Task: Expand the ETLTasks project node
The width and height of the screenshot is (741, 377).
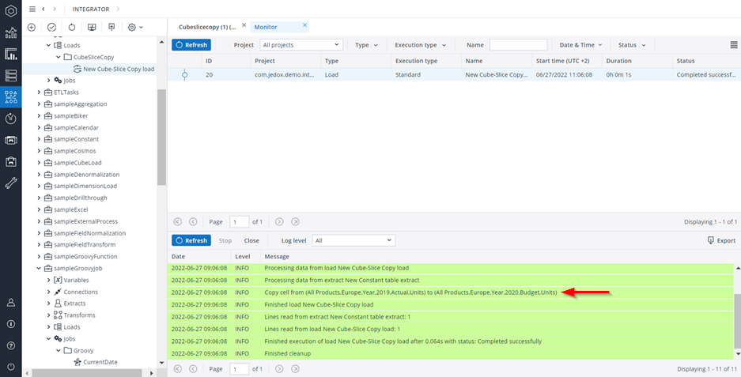Action: tap(39, 92)
